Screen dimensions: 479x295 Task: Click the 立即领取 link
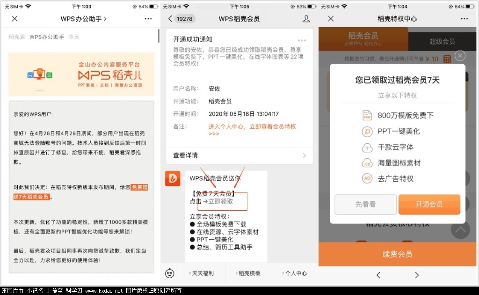221,201
